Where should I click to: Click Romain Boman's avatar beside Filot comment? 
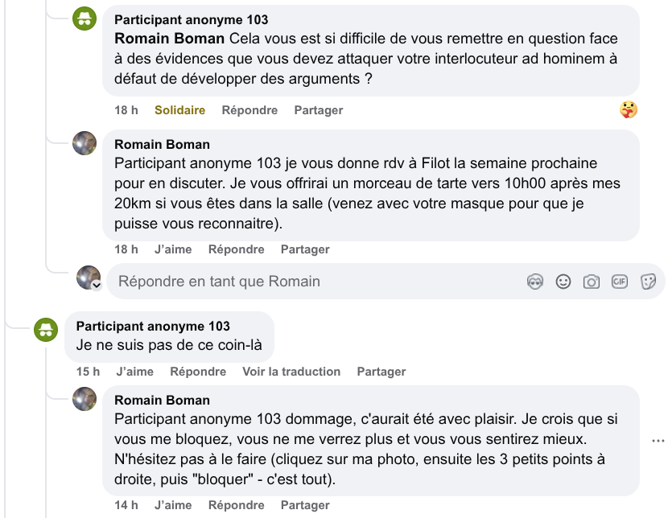pyautogui.click(x=85, y=144)
